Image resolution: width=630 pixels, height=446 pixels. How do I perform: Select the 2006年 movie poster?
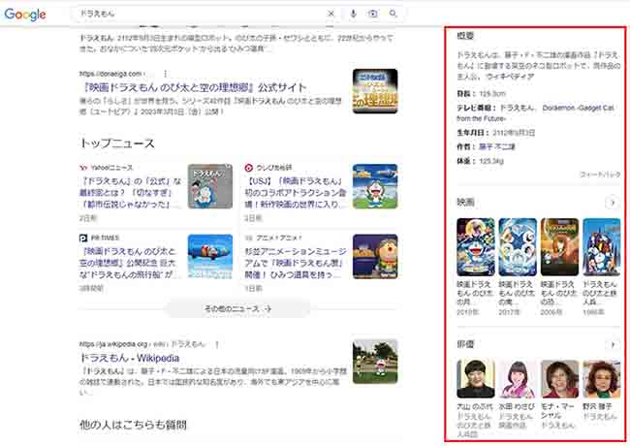(559, 247)
